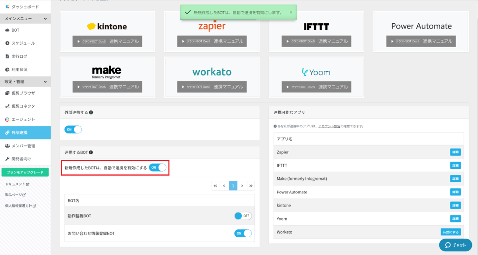Click the Yoom logo
This screenshot has width=478, height=255.
tap(316, 72)
